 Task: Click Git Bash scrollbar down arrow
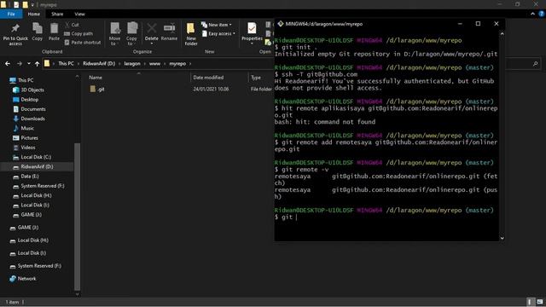pyautogui.click(x=502, y=238)
